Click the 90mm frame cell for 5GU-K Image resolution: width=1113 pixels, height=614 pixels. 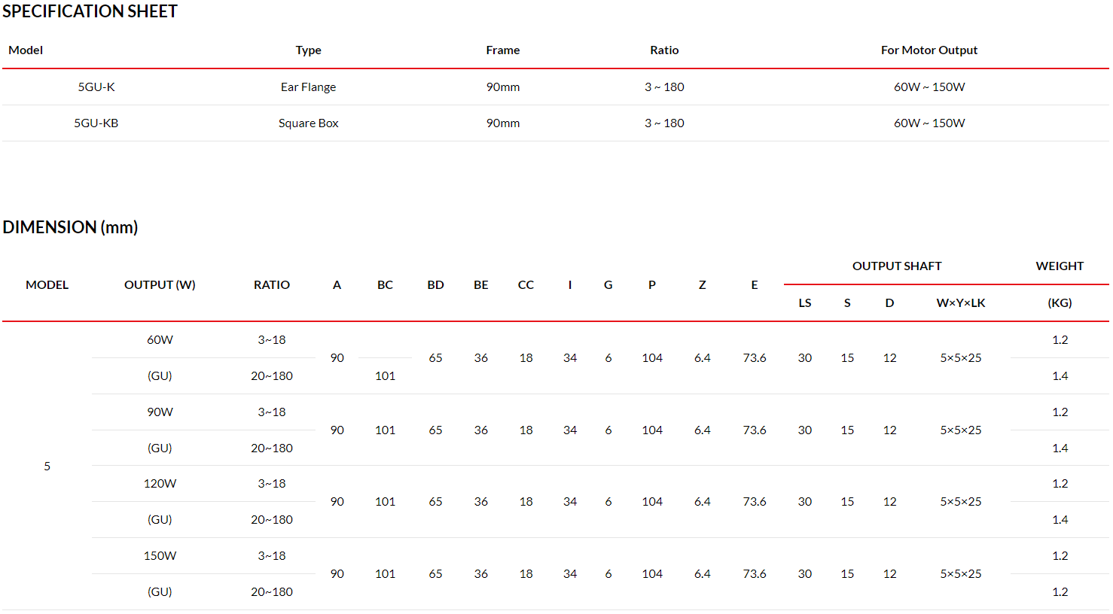coord(503,87)
